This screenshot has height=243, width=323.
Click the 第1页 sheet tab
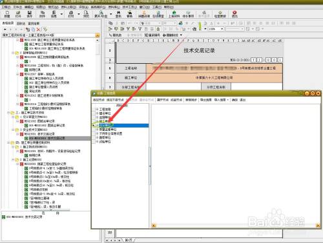[129, 240]
